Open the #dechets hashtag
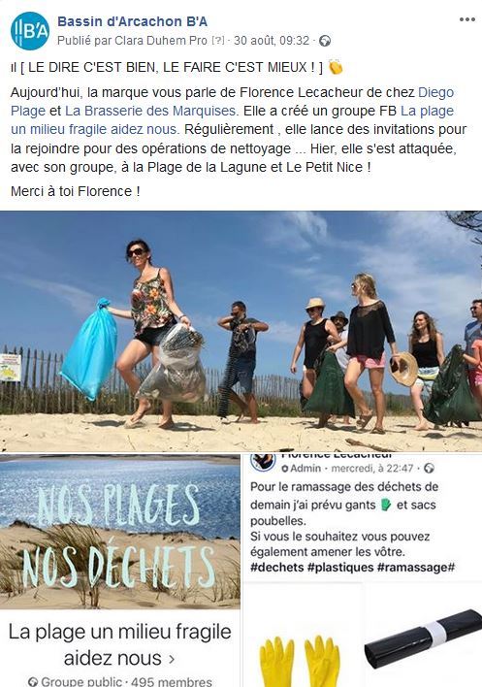This screenshot has height=687, width=482. coord(276,568)
